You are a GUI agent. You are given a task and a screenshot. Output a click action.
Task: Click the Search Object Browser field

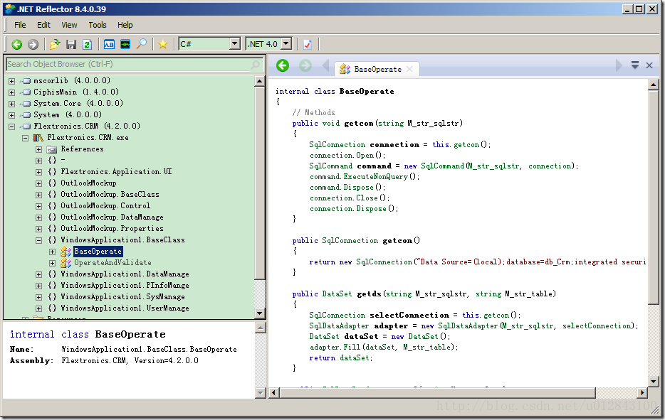click(x=128, y=64)
